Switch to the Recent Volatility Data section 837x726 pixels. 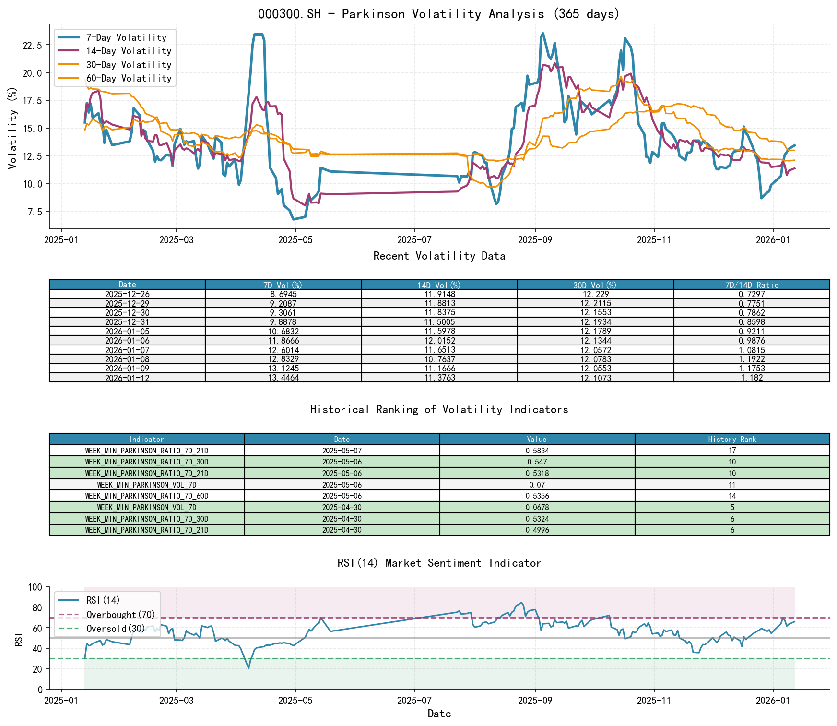click(438, 256)
